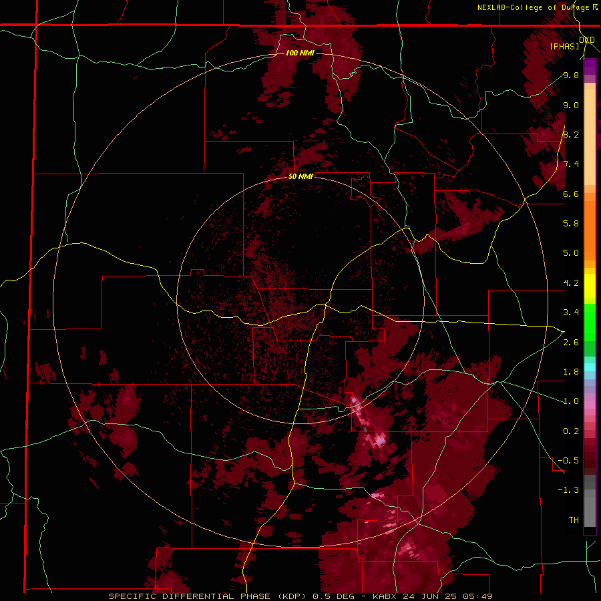This screenshot has width=601, height=601.
Task: Click the KABX station ID in the caption
Action: (385, 596)
